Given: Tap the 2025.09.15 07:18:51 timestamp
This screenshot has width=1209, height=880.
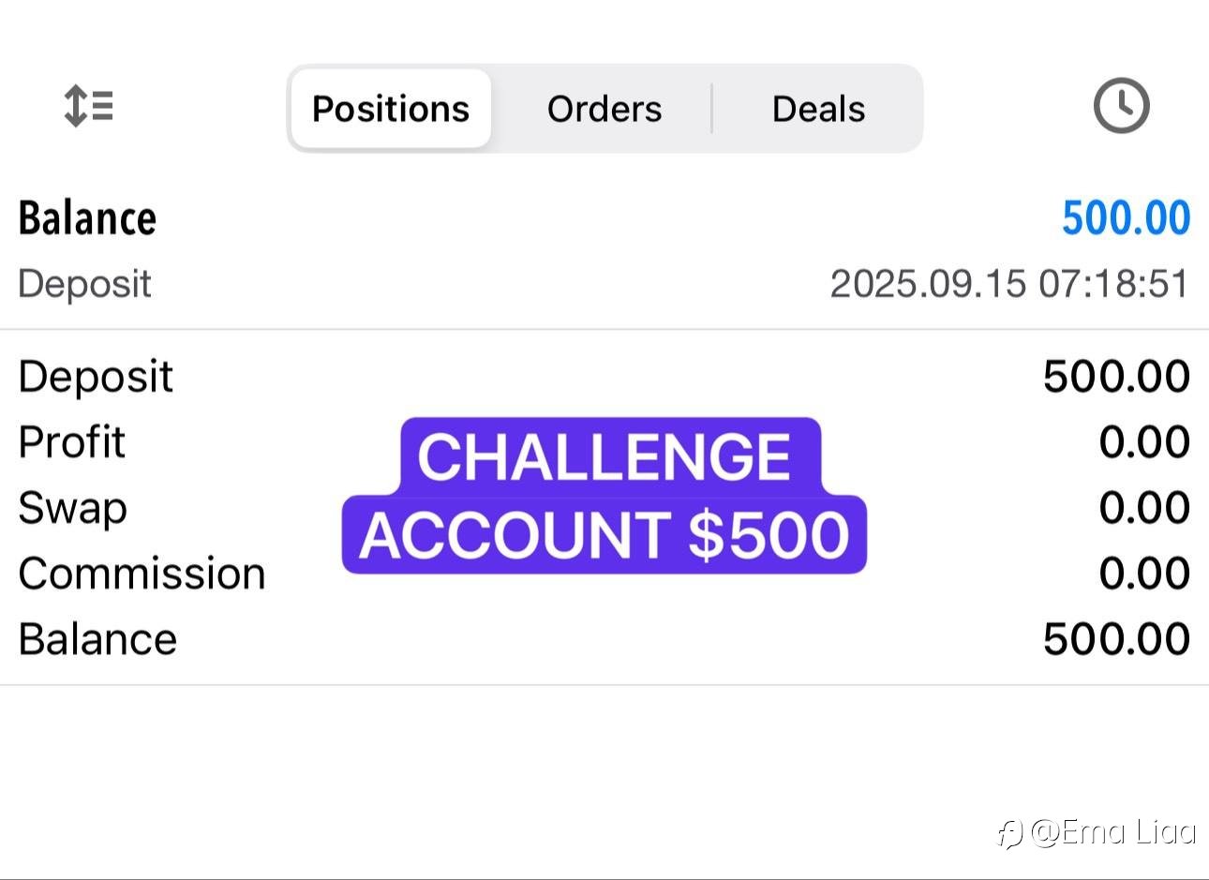Looking at the screenshot, I should pyautogui.click(x=1010, y=283).
